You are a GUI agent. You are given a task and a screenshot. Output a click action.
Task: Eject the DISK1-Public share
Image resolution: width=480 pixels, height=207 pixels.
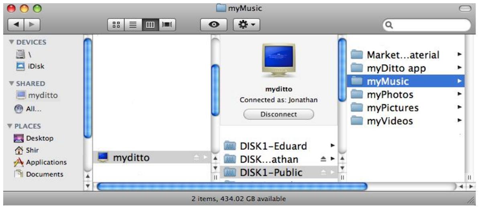(324, 173)
